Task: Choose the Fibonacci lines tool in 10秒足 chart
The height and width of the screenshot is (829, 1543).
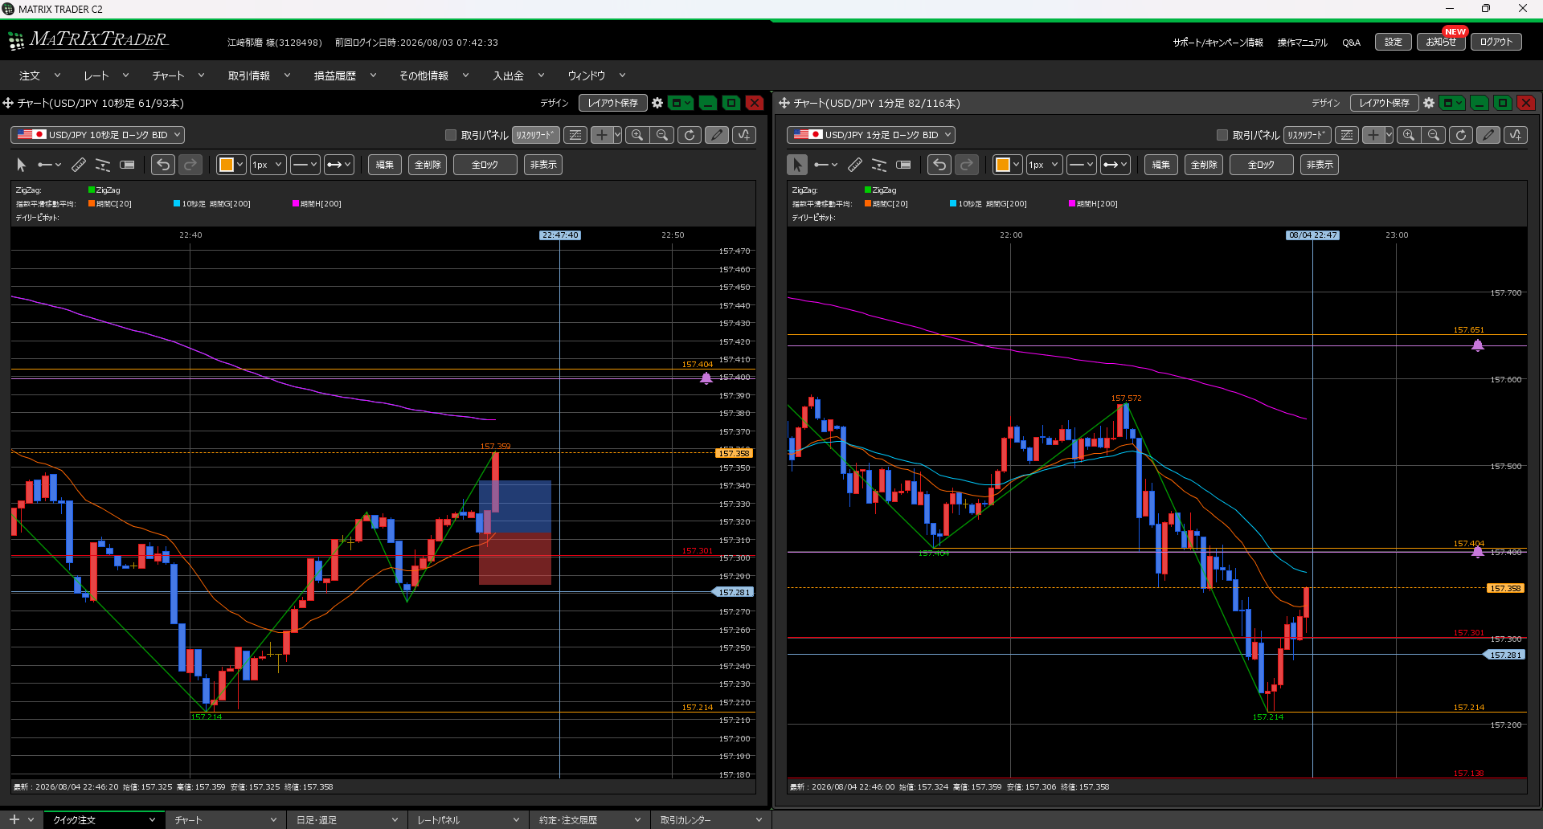Action: pos(103,165)
